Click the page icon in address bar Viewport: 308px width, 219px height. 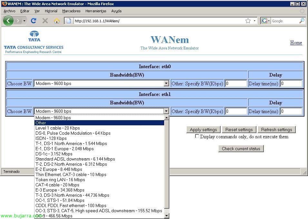(x=69, y=21)
